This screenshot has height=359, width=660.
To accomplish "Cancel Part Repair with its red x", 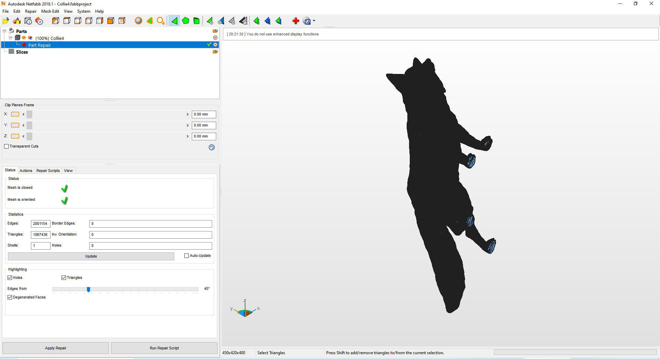I will 215,45.
